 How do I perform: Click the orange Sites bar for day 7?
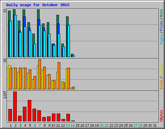point(40,74)
